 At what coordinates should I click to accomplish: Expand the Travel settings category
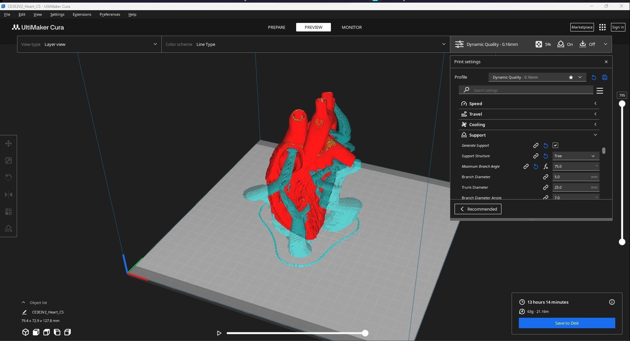(529, 114)
